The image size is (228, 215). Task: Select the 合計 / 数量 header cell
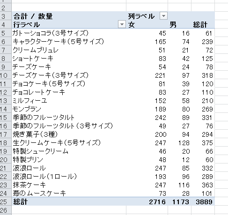tap(69, 16)
